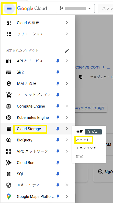Viewport: 113px width, 203px height.
Task: Open SQL
Action: pos(20,174)
